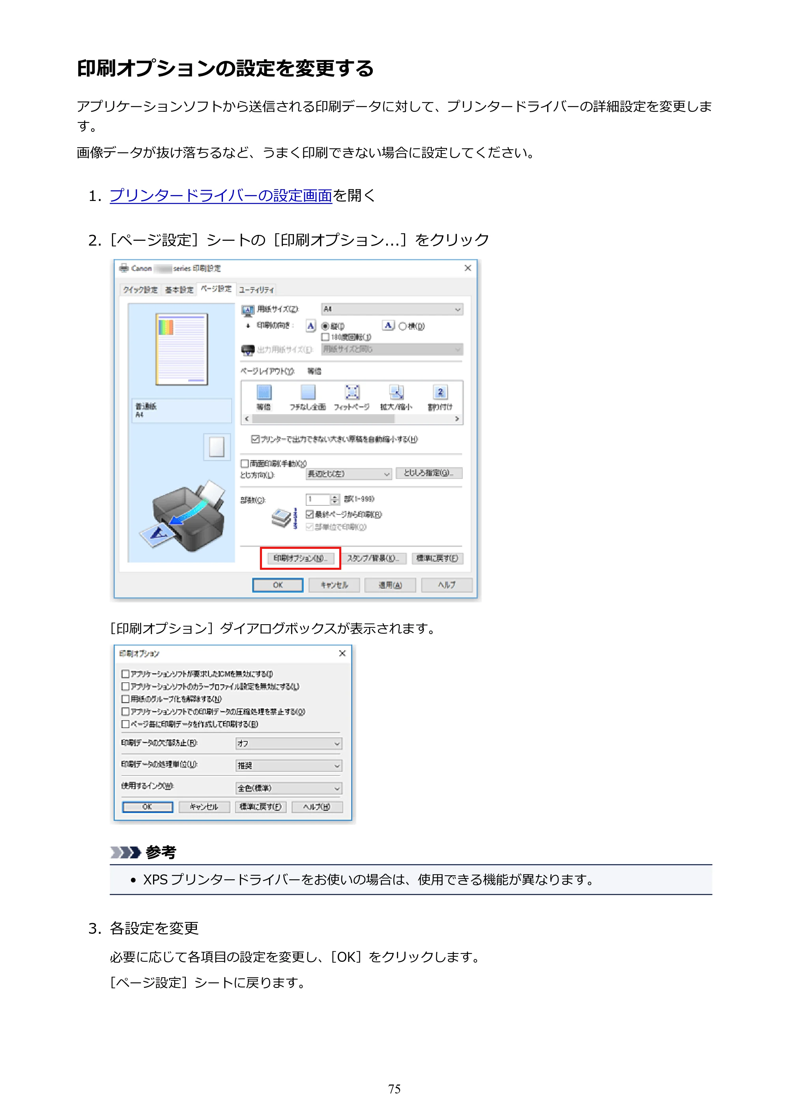This screenshot has width=789, height=1117.
Task: Switch to the ユーティリティ tab
Action: [256, 289]
